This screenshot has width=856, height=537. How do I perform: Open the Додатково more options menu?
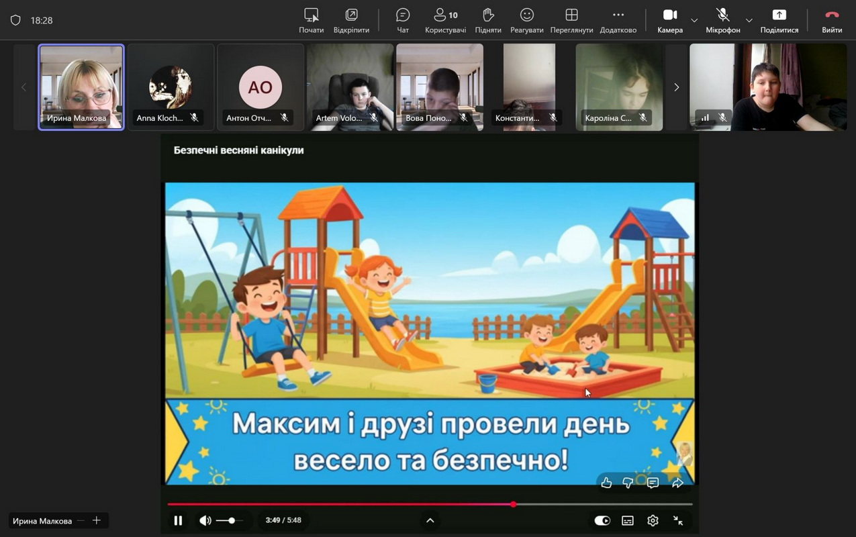click(x=618, y=15)
